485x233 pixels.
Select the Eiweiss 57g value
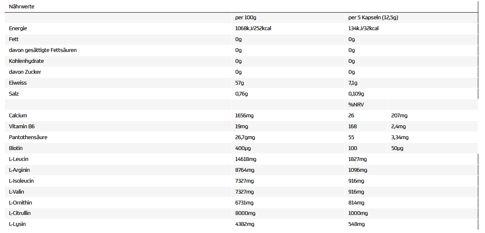[x=240, y=83]
